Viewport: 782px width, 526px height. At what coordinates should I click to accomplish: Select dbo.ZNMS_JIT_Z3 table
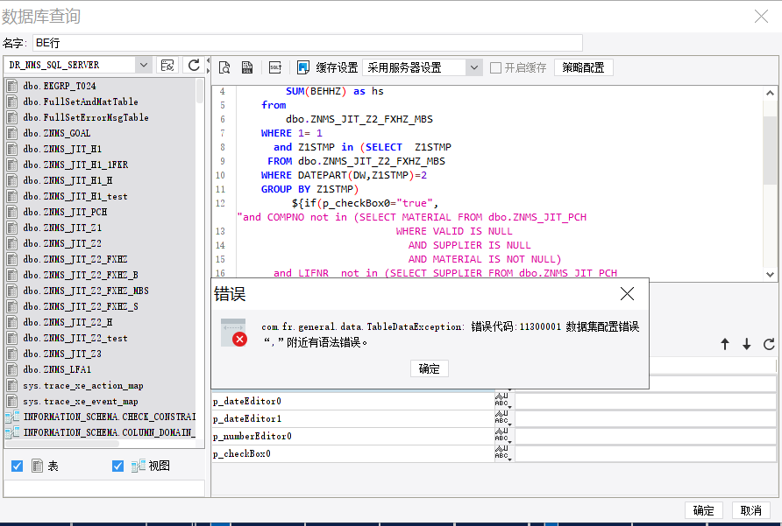click(62, 354)
